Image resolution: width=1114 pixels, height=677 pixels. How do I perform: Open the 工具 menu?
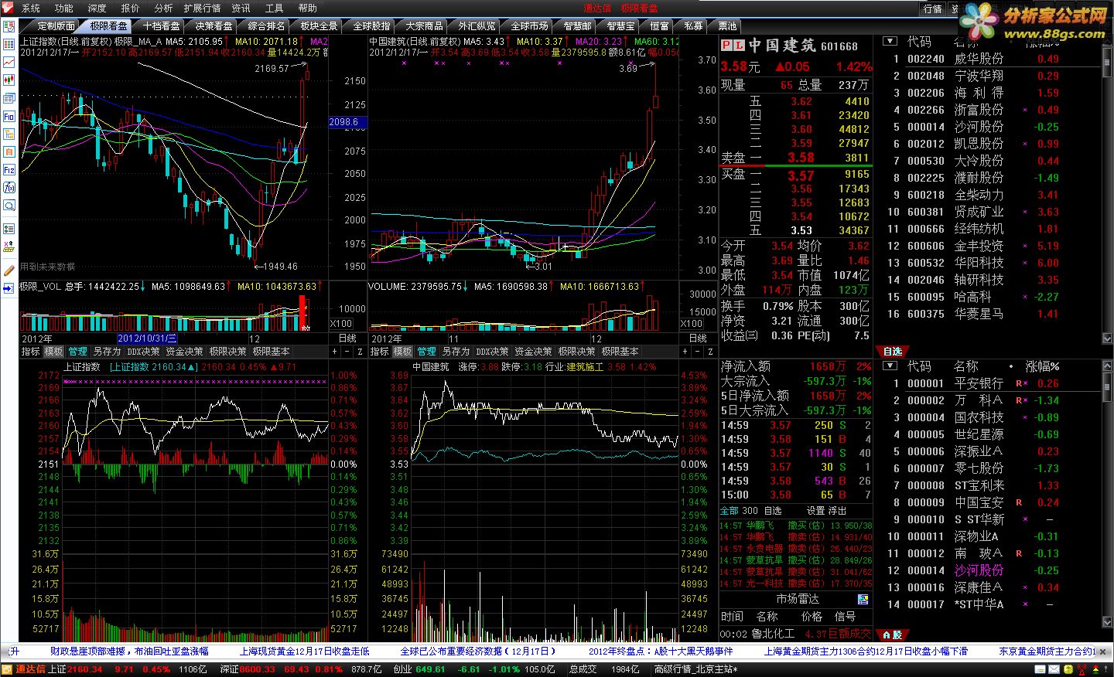[x=275, y=8]
